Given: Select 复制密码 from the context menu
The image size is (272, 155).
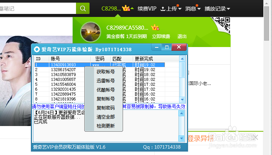Looking at the screenshot, I should point(105,108).
